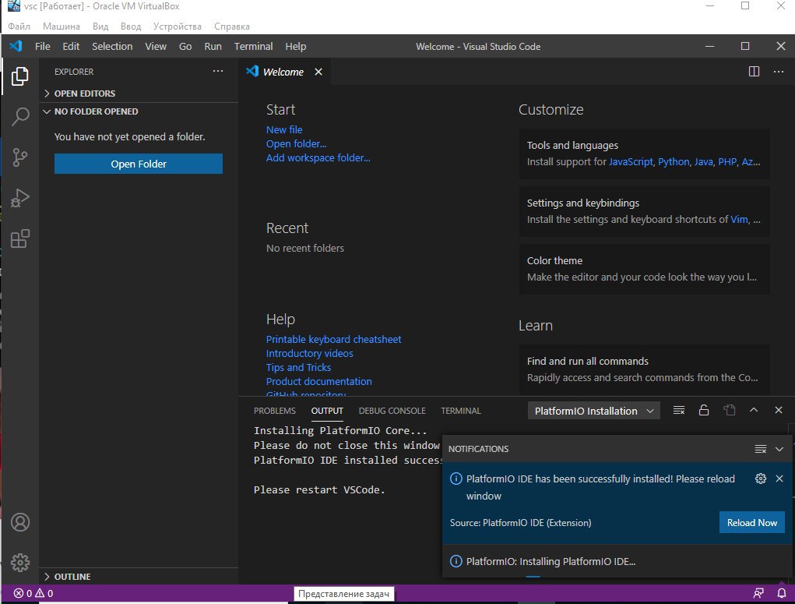Switch to the Terminal panel tab
Screen dimensions: 795x604
coord(460,411)
